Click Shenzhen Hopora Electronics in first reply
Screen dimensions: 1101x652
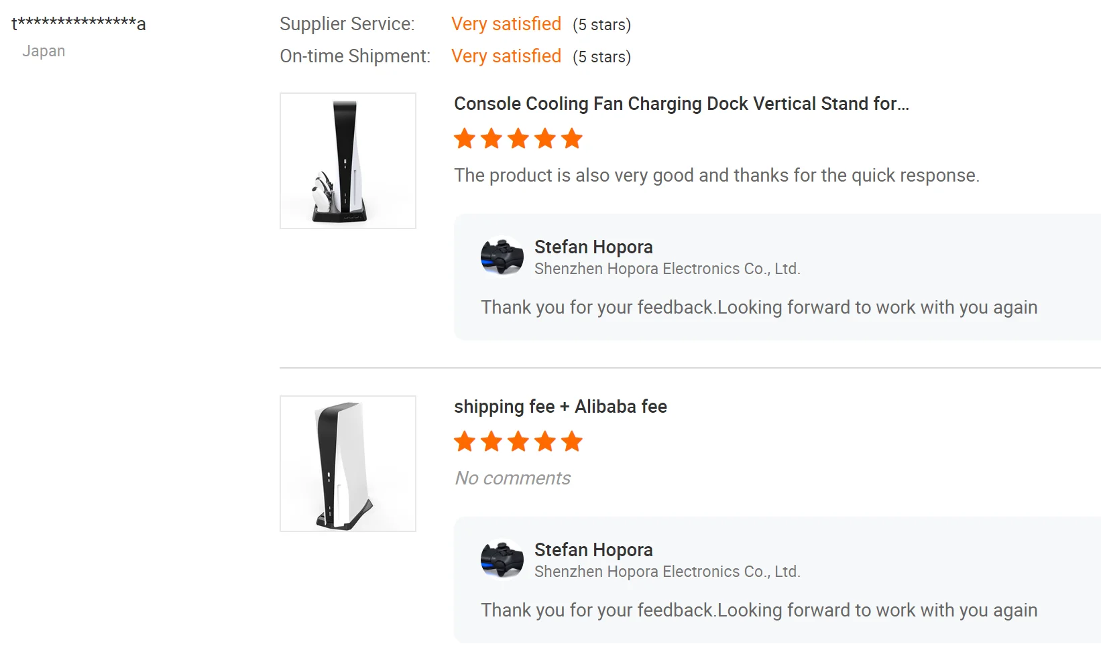[x=667, y=269]
